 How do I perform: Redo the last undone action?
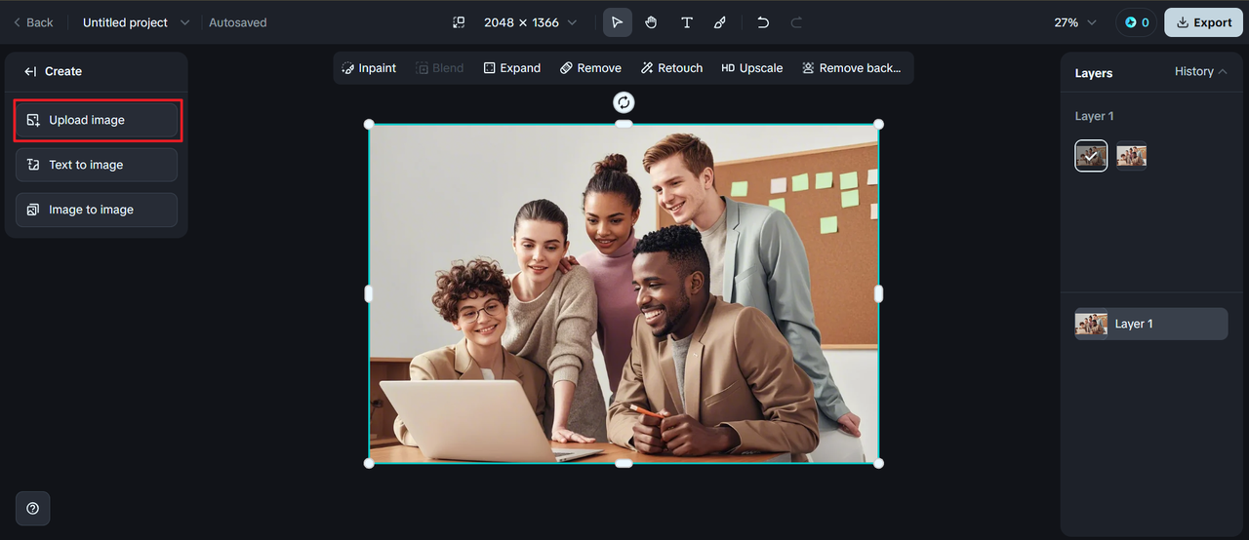coord(796,22)
